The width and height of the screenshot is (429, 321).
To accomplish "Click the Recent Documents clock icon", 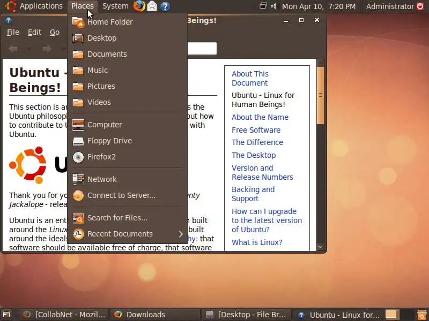I will point(78,234).
